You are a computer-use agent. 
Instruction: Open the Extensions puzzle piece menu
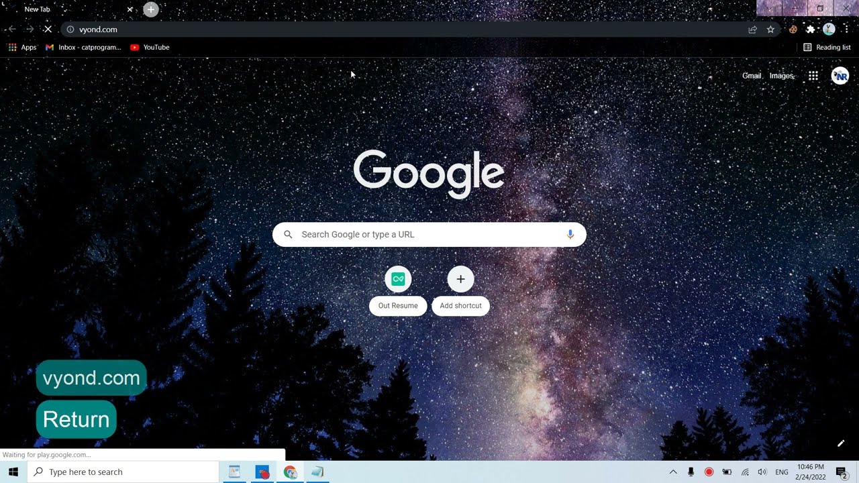[x=811, y=30]
